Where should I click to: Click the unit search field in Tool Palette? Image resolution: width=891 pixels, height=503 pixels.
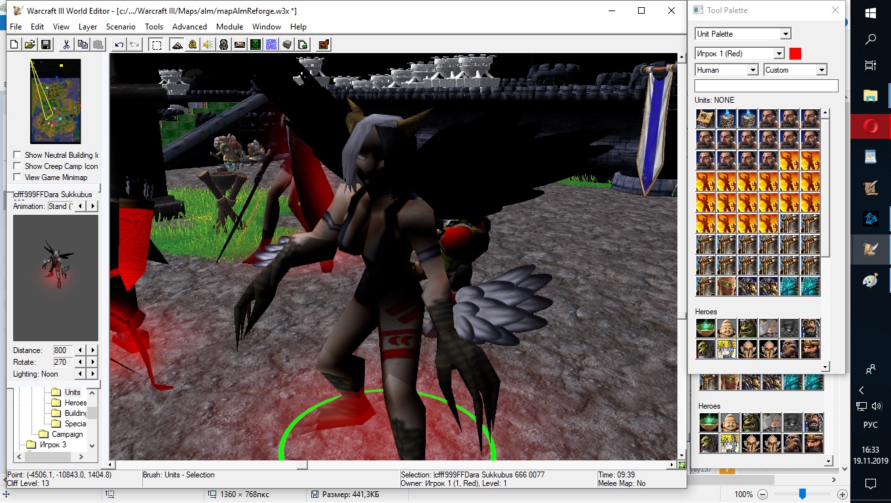(766, 86)
